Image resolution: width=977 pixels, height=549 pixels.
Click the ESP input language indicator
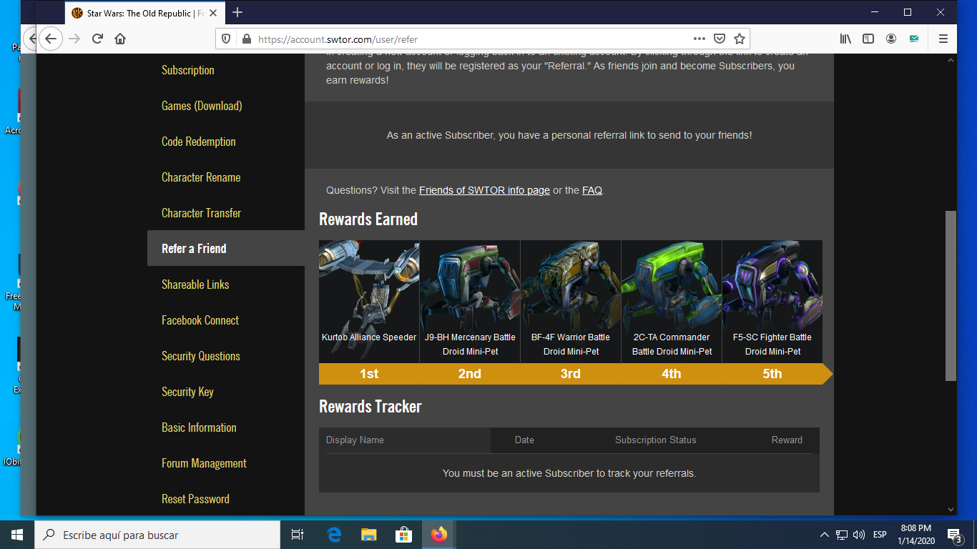pos(880,535)
